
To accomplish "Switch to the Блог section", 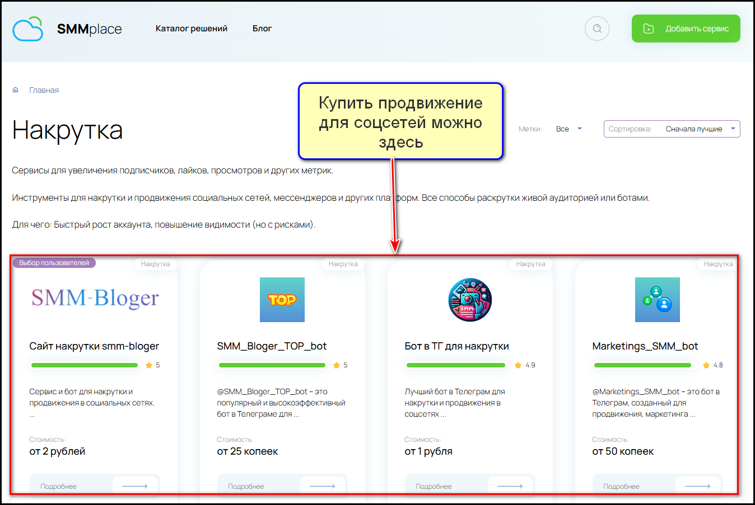I will pyautogui.click(x=262, y=28).
